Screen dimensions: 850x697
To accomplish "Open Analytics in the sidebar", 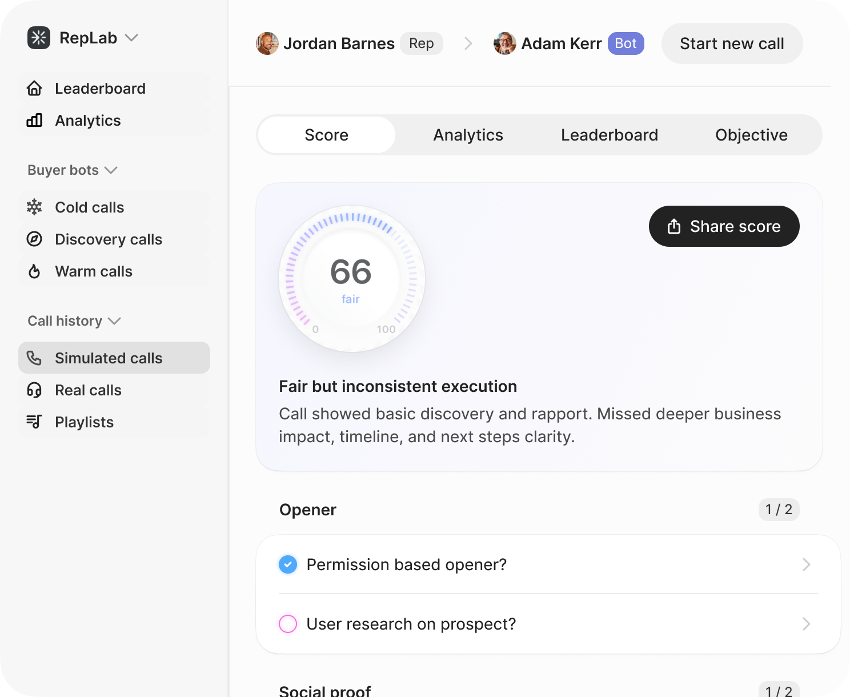I will 114,121.
